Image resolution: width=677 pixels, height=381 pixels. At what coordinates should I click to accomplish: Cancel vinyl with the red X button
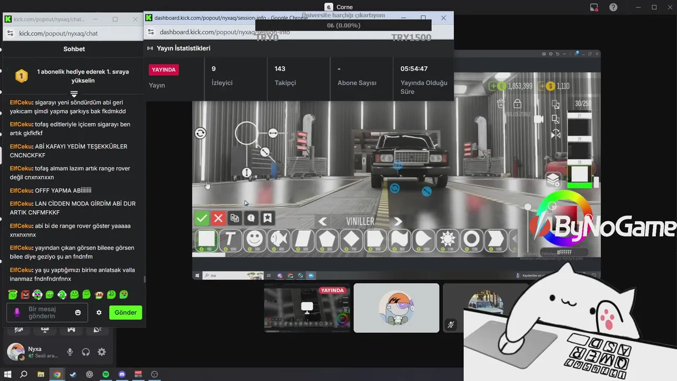tap(218, 217)
